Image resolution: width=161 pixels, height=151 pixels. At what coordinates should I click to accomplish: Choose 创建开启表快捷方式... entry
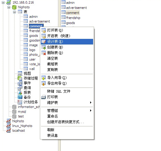pyautogui.click(x=67, y=122)
